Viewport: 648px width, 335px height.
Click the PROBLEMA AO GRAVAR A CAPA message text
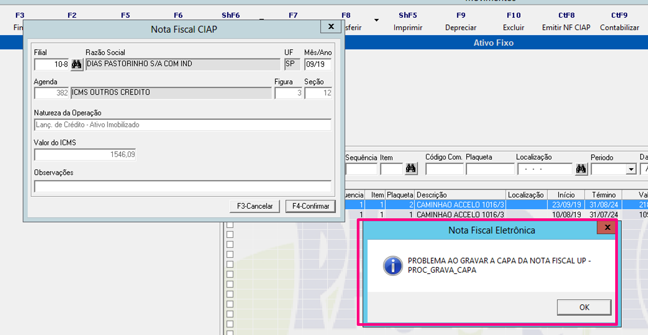coord(499,266)
